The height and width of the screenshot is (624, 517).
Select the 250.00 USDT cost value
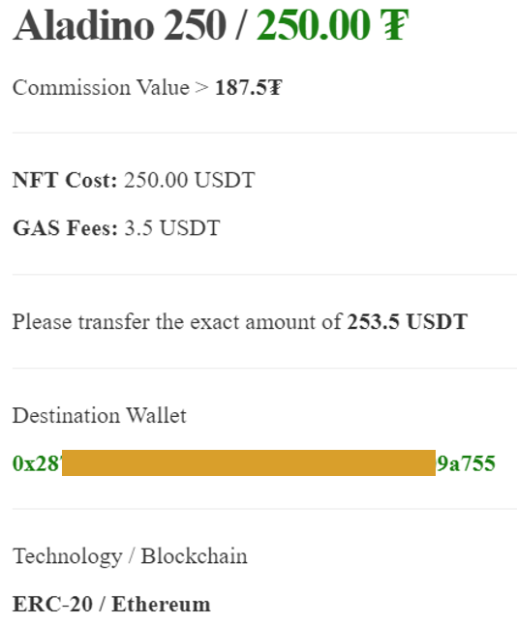pyautogui.click(x=189, y=180)
